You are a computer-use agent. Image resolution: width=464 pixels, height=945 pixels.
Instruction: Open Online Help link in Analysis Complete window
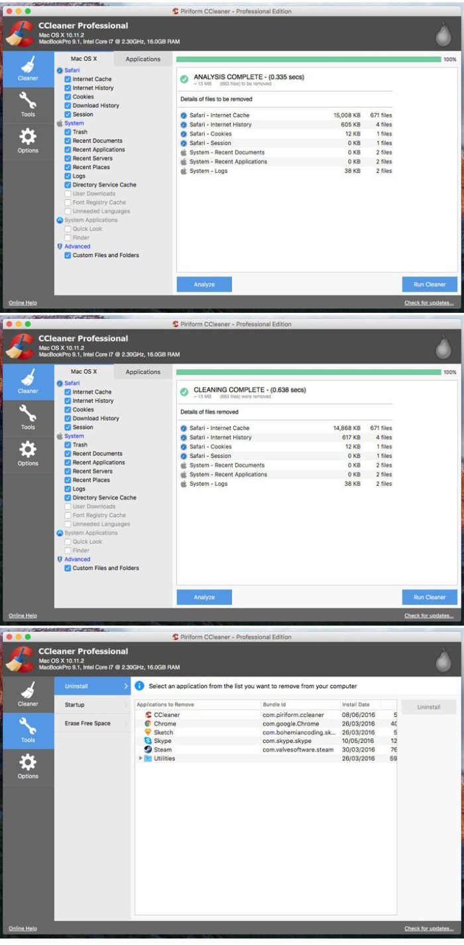(x=23, y=303)
